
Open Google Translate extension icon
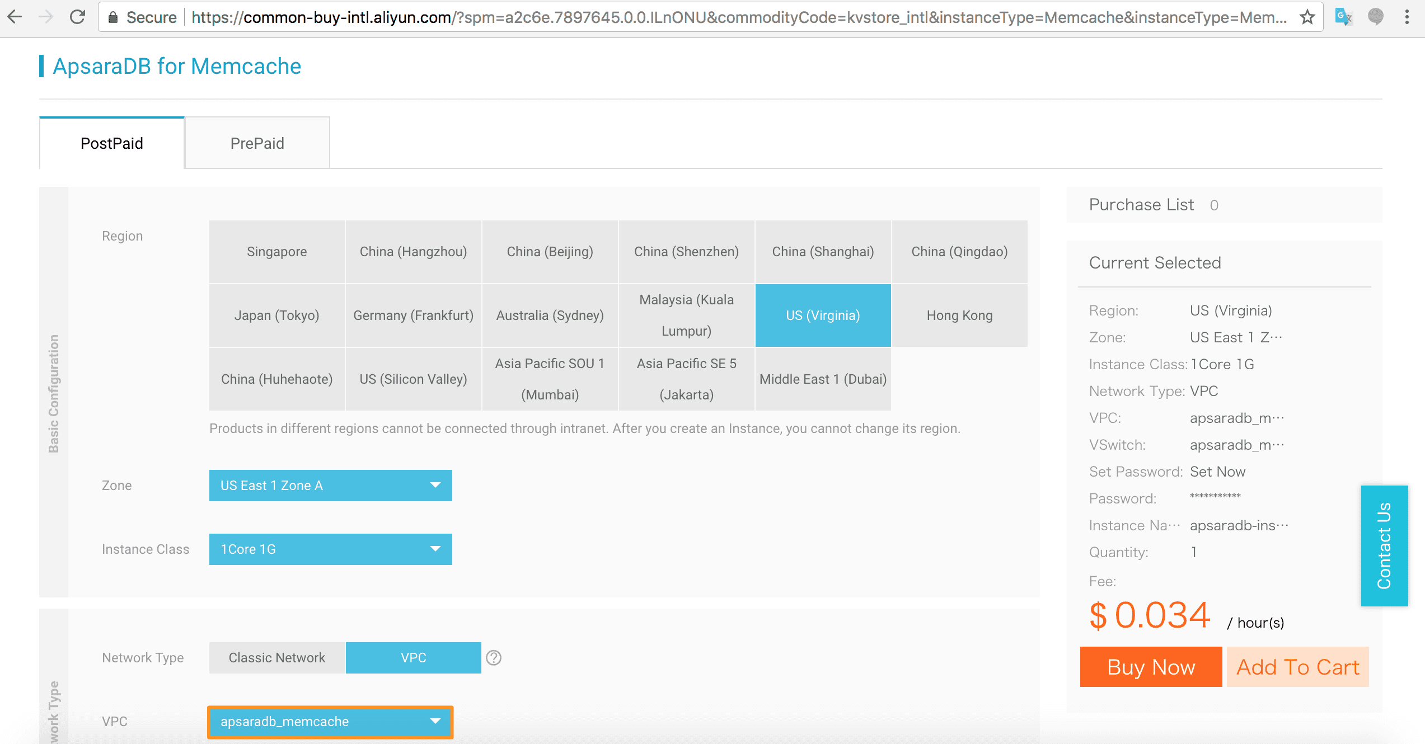pyautogui.click(x=1343, y=17)
